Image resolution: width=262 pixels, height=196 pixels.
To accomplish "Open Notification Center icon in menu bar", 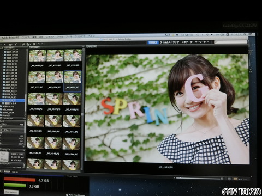I will pyautogui.click(x=251, y=34).
